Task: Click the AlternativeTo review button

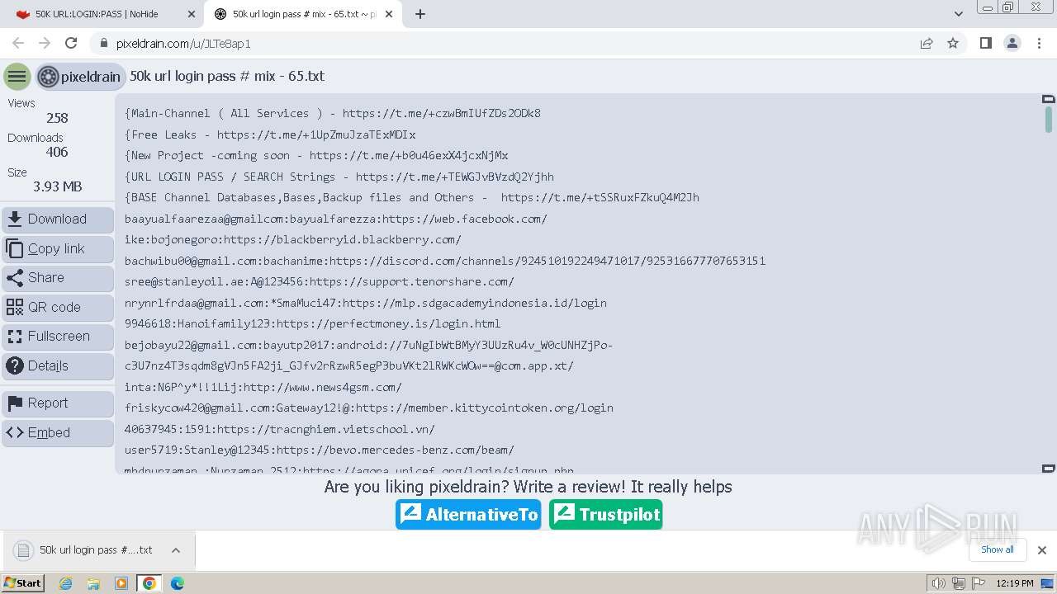Action: [468, 515]
